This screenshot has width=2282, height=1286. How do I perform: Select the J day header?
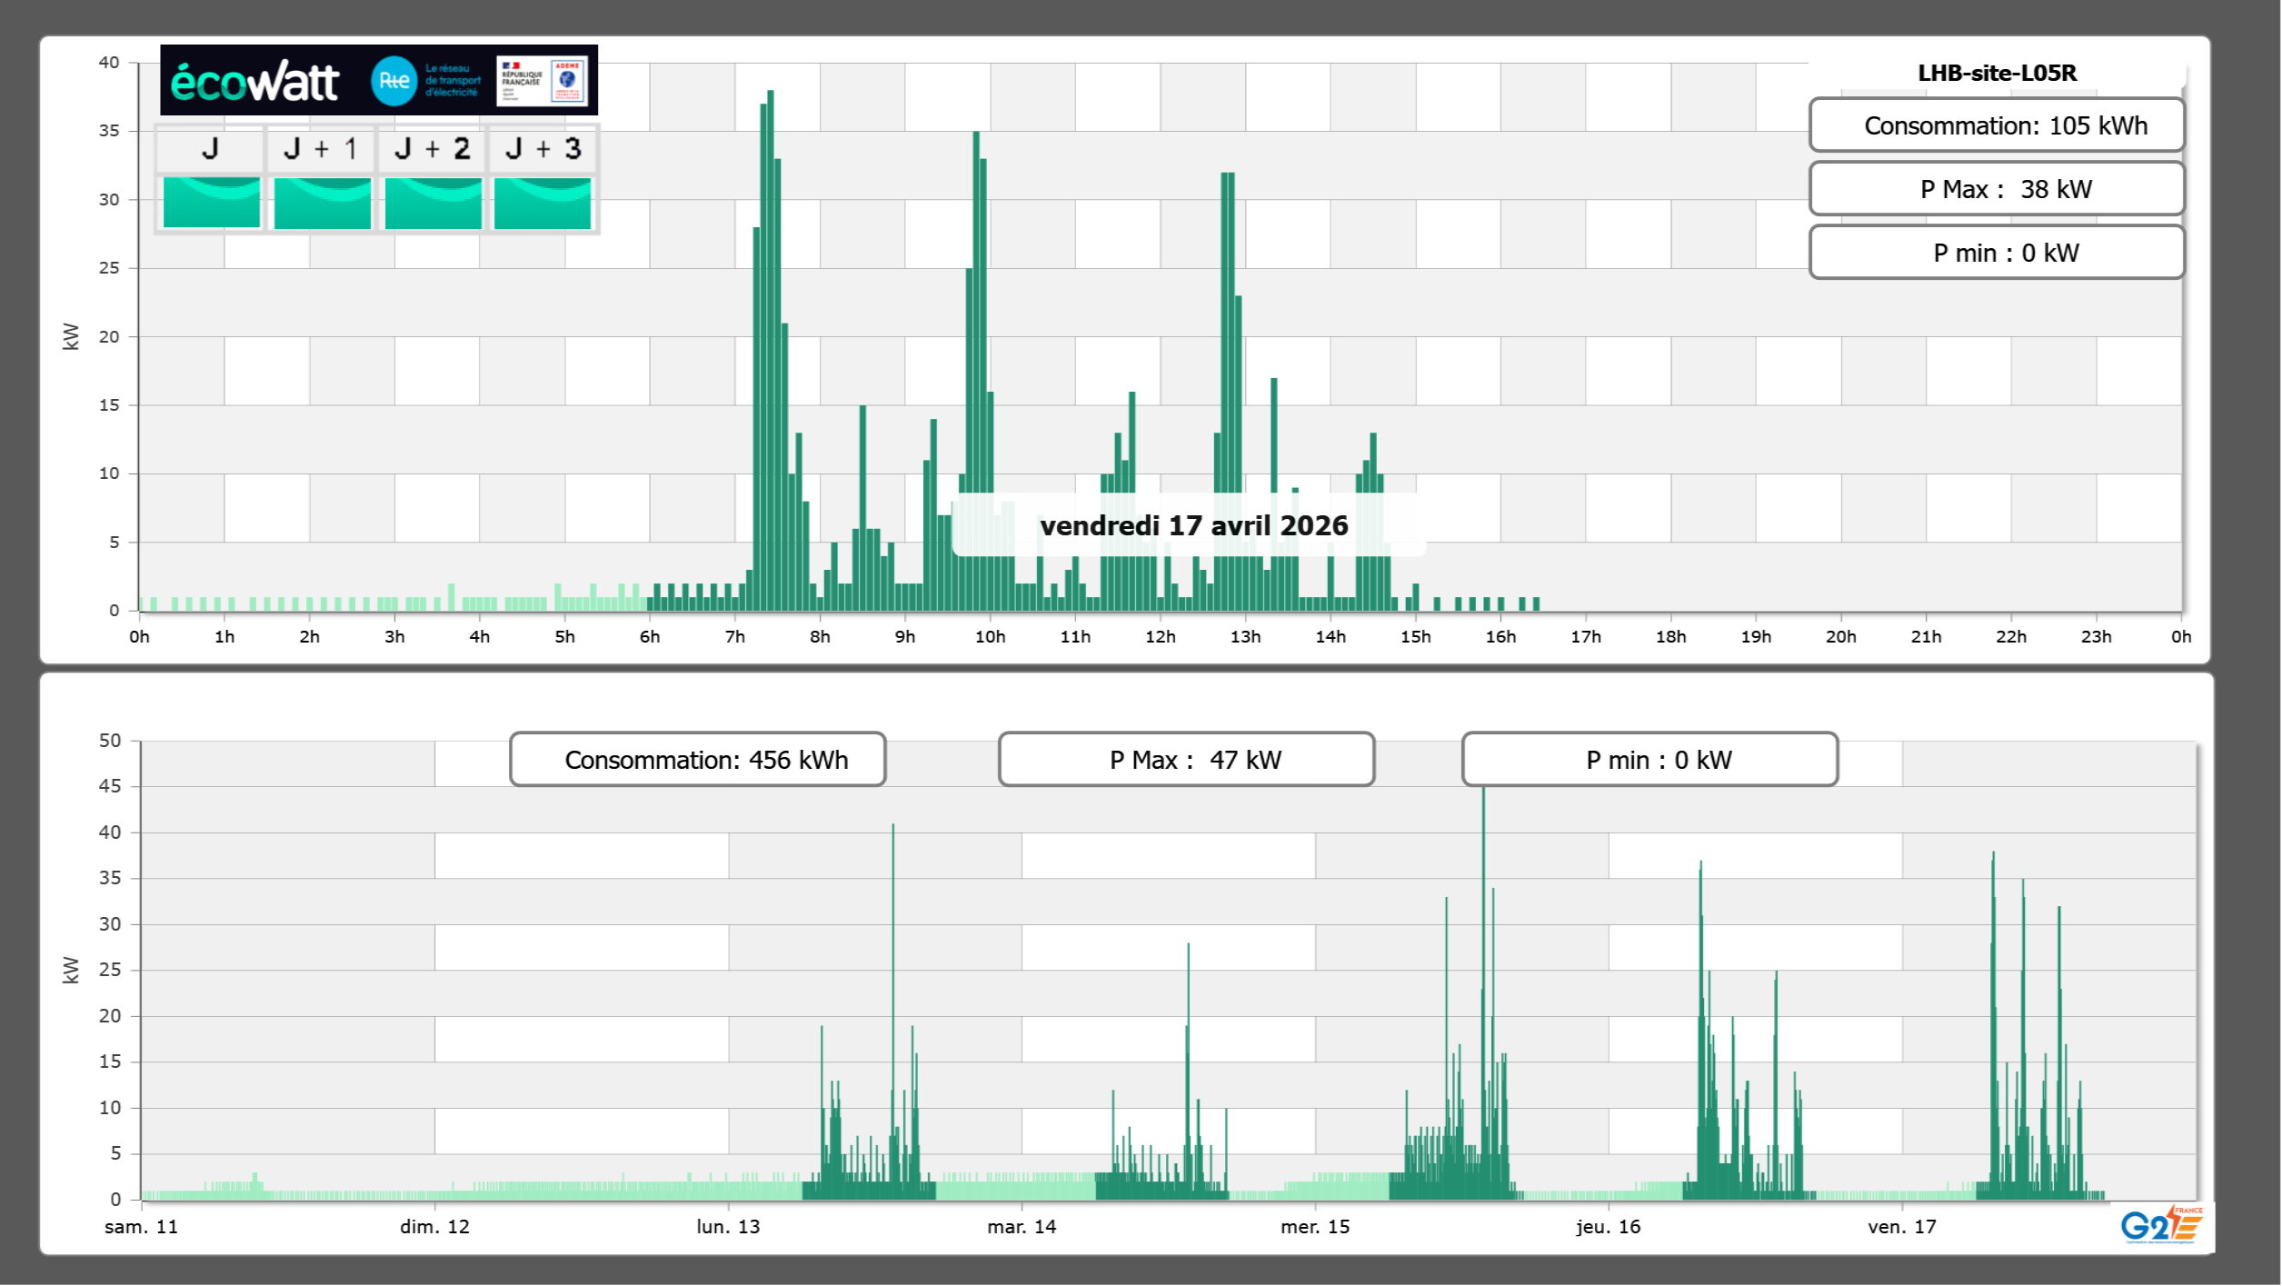coord(210,149)
